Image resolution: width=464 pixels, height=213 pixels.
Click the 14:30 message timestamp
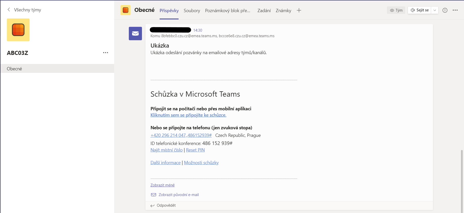[x=198, y=30]
